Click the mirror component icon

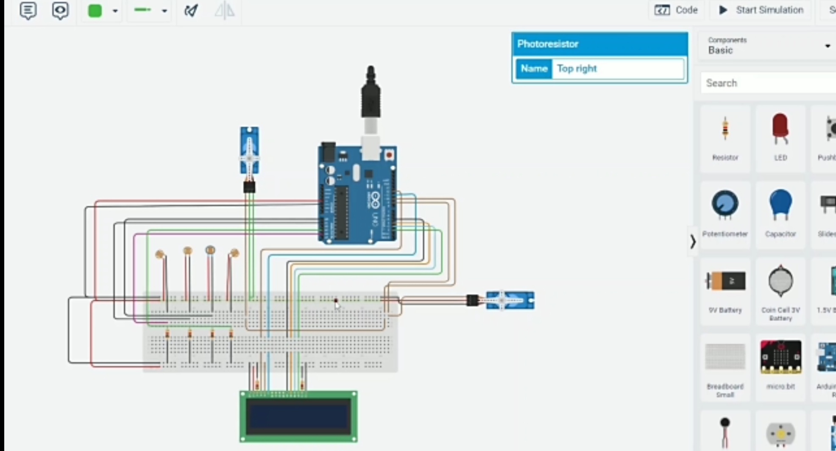point(224,11)
